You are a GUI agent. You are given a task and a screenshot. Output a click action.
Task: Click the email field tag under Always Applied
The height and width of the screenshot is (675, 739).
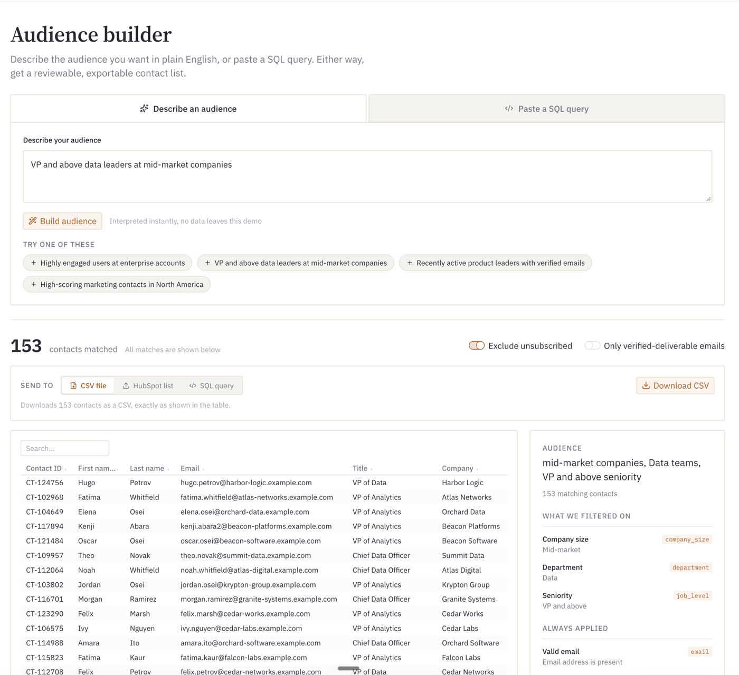[700, 652]
